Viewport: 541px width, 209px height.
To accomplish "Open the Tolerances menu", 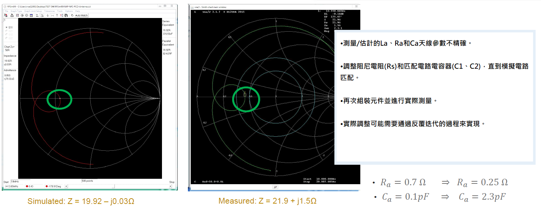I will coord(49,11).
